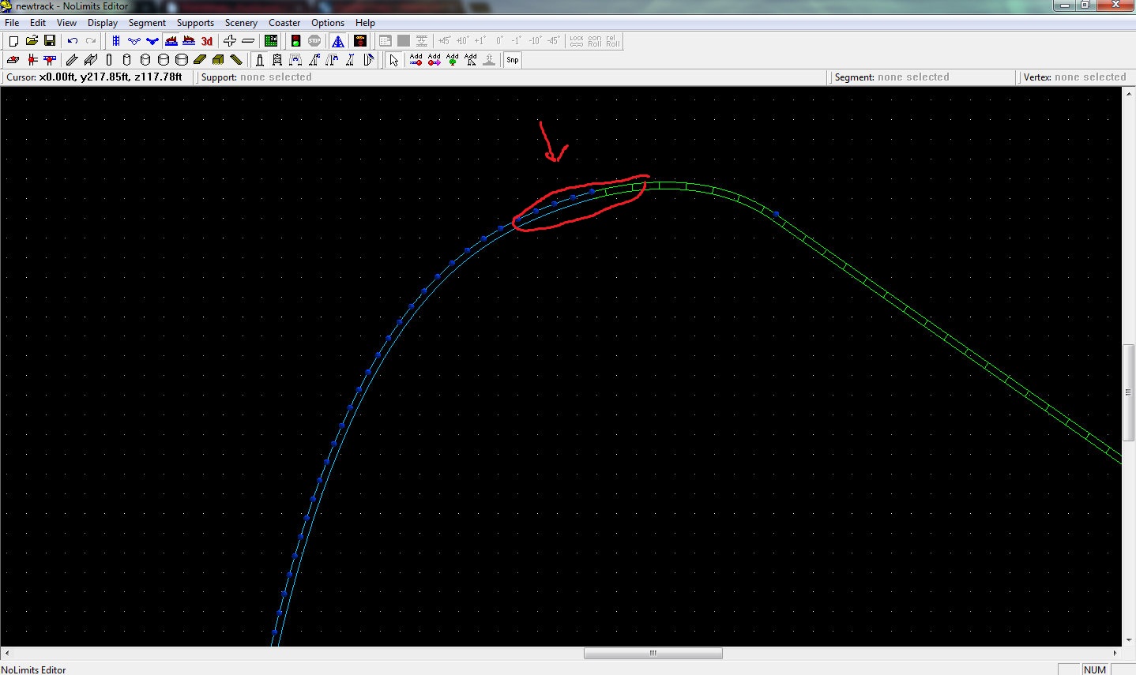Open an existing track file

32,41
